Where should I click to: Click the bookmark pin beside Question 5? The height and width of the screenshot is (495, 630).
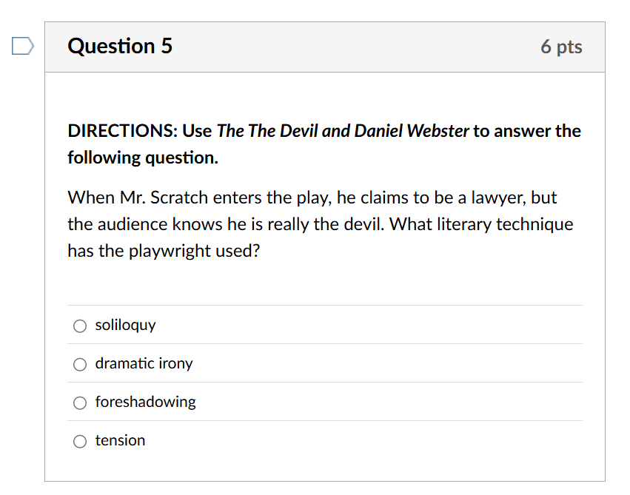(23, 46)
